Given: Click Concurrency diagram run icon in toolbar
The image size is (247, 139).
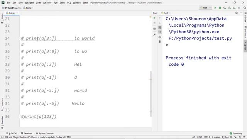Looking at the screenshot, I should (234, 8).
